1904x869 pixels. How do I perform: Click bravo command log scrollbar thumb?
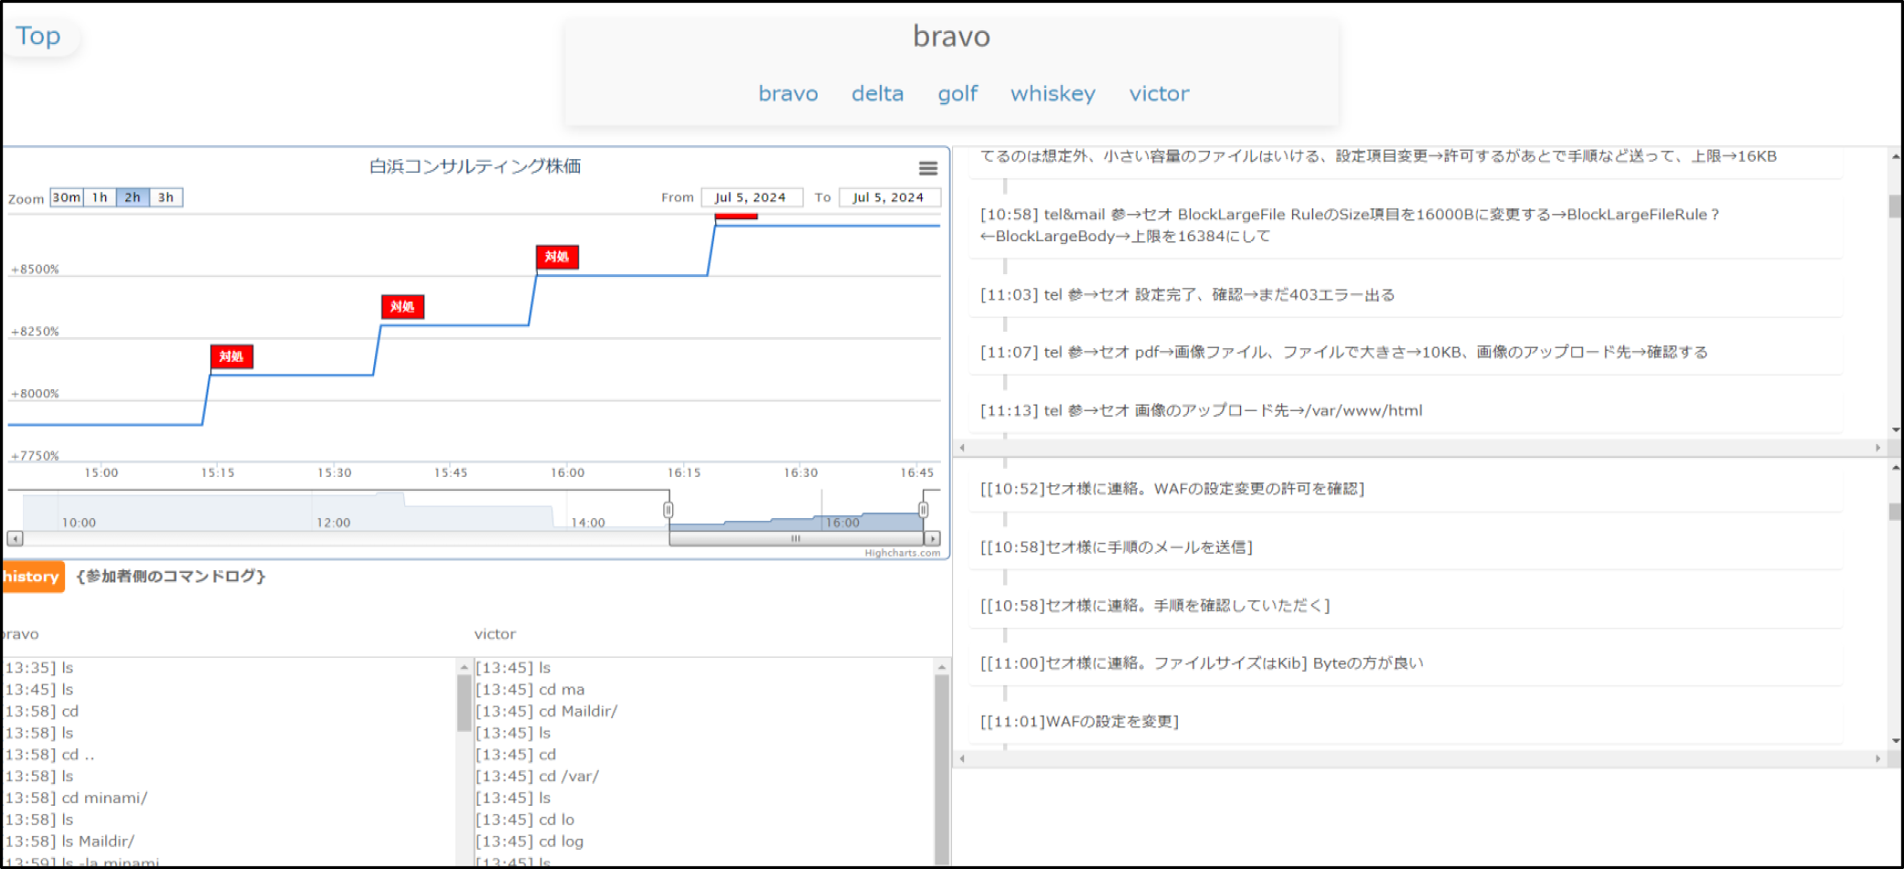pyautogui.click(x=464, y=704)
